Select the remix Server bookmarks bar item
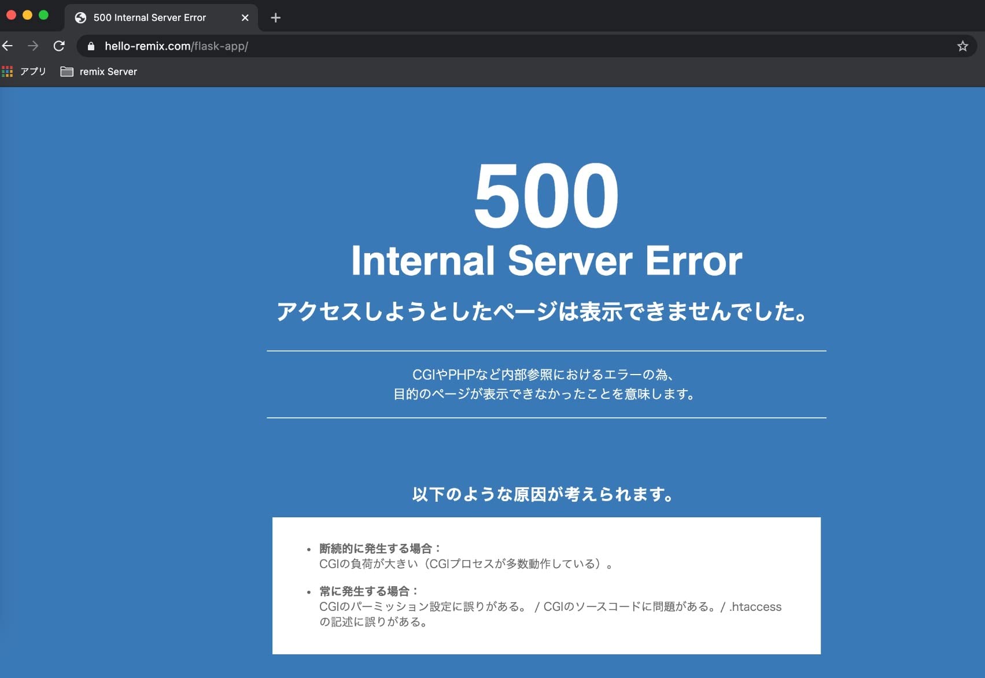 pyautogui.click(x=108, y=71)
